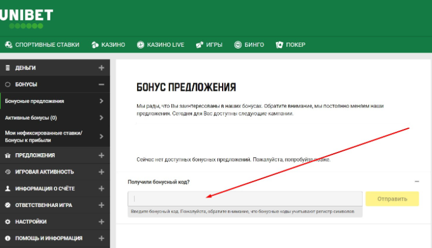The height and width of the screenshot is (248, 432).
Task: Click the casino chips icon
Action: pos(95,45)
